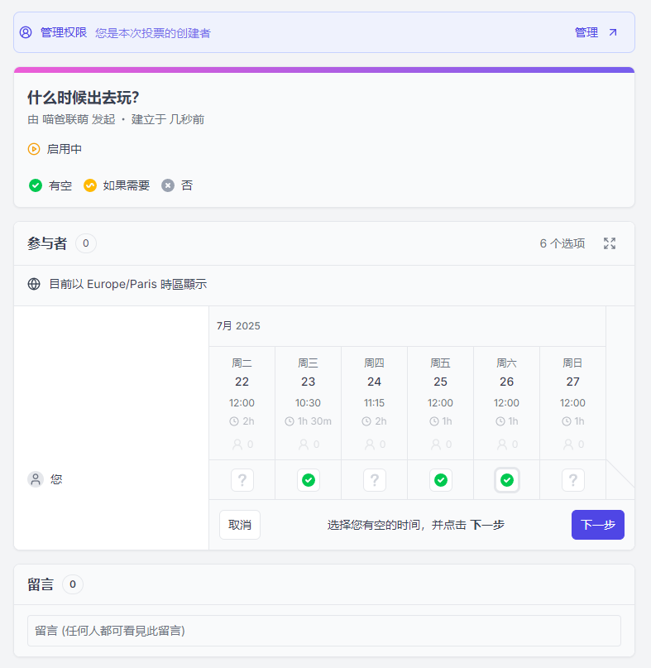Click participant count icon for 周五 25
This screenshot has height=668, width=651.
pyautogui.click(x=436, y=445)
